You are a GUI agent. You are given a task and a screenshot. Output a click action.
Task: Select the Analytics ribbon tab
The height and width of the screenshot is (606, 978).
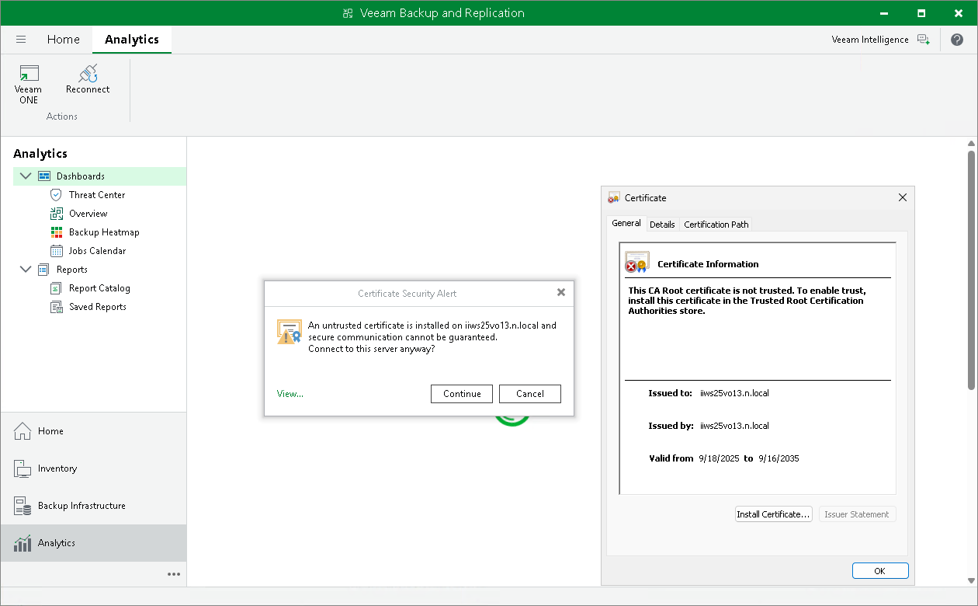[132, 40]
